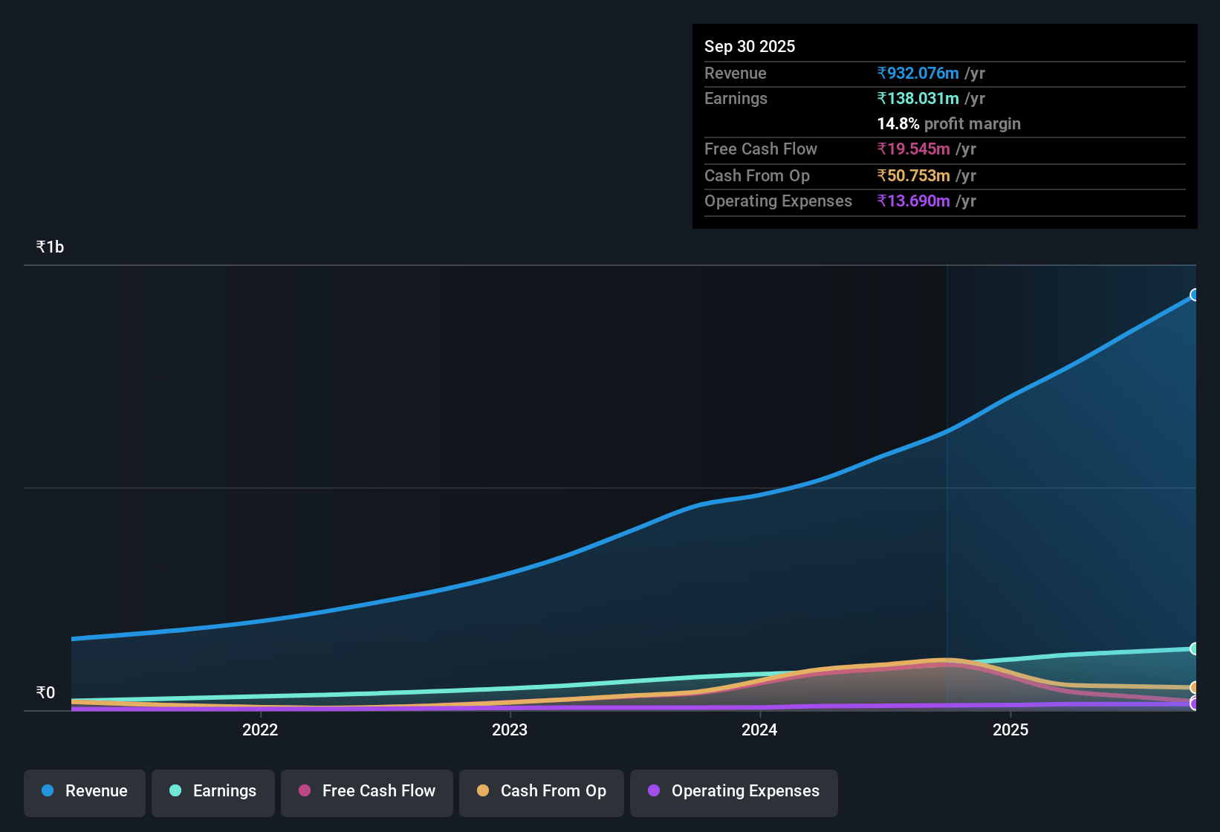Click the Operating Expenses legend button
1220x832 pixels.
pyautogui.click(x=733, y=791)
